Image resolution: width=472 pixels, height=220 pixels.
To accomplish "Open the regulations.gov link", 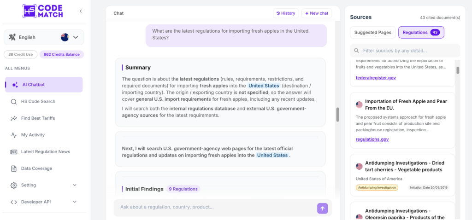I will click(x=372, y=139).
